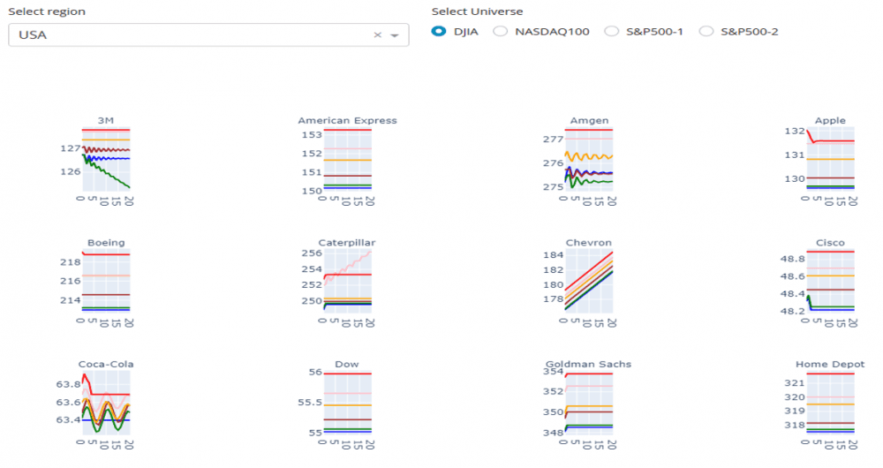Click the "Boeing" chart title
The image size is (883, 468).
click(x=106, y=243)
